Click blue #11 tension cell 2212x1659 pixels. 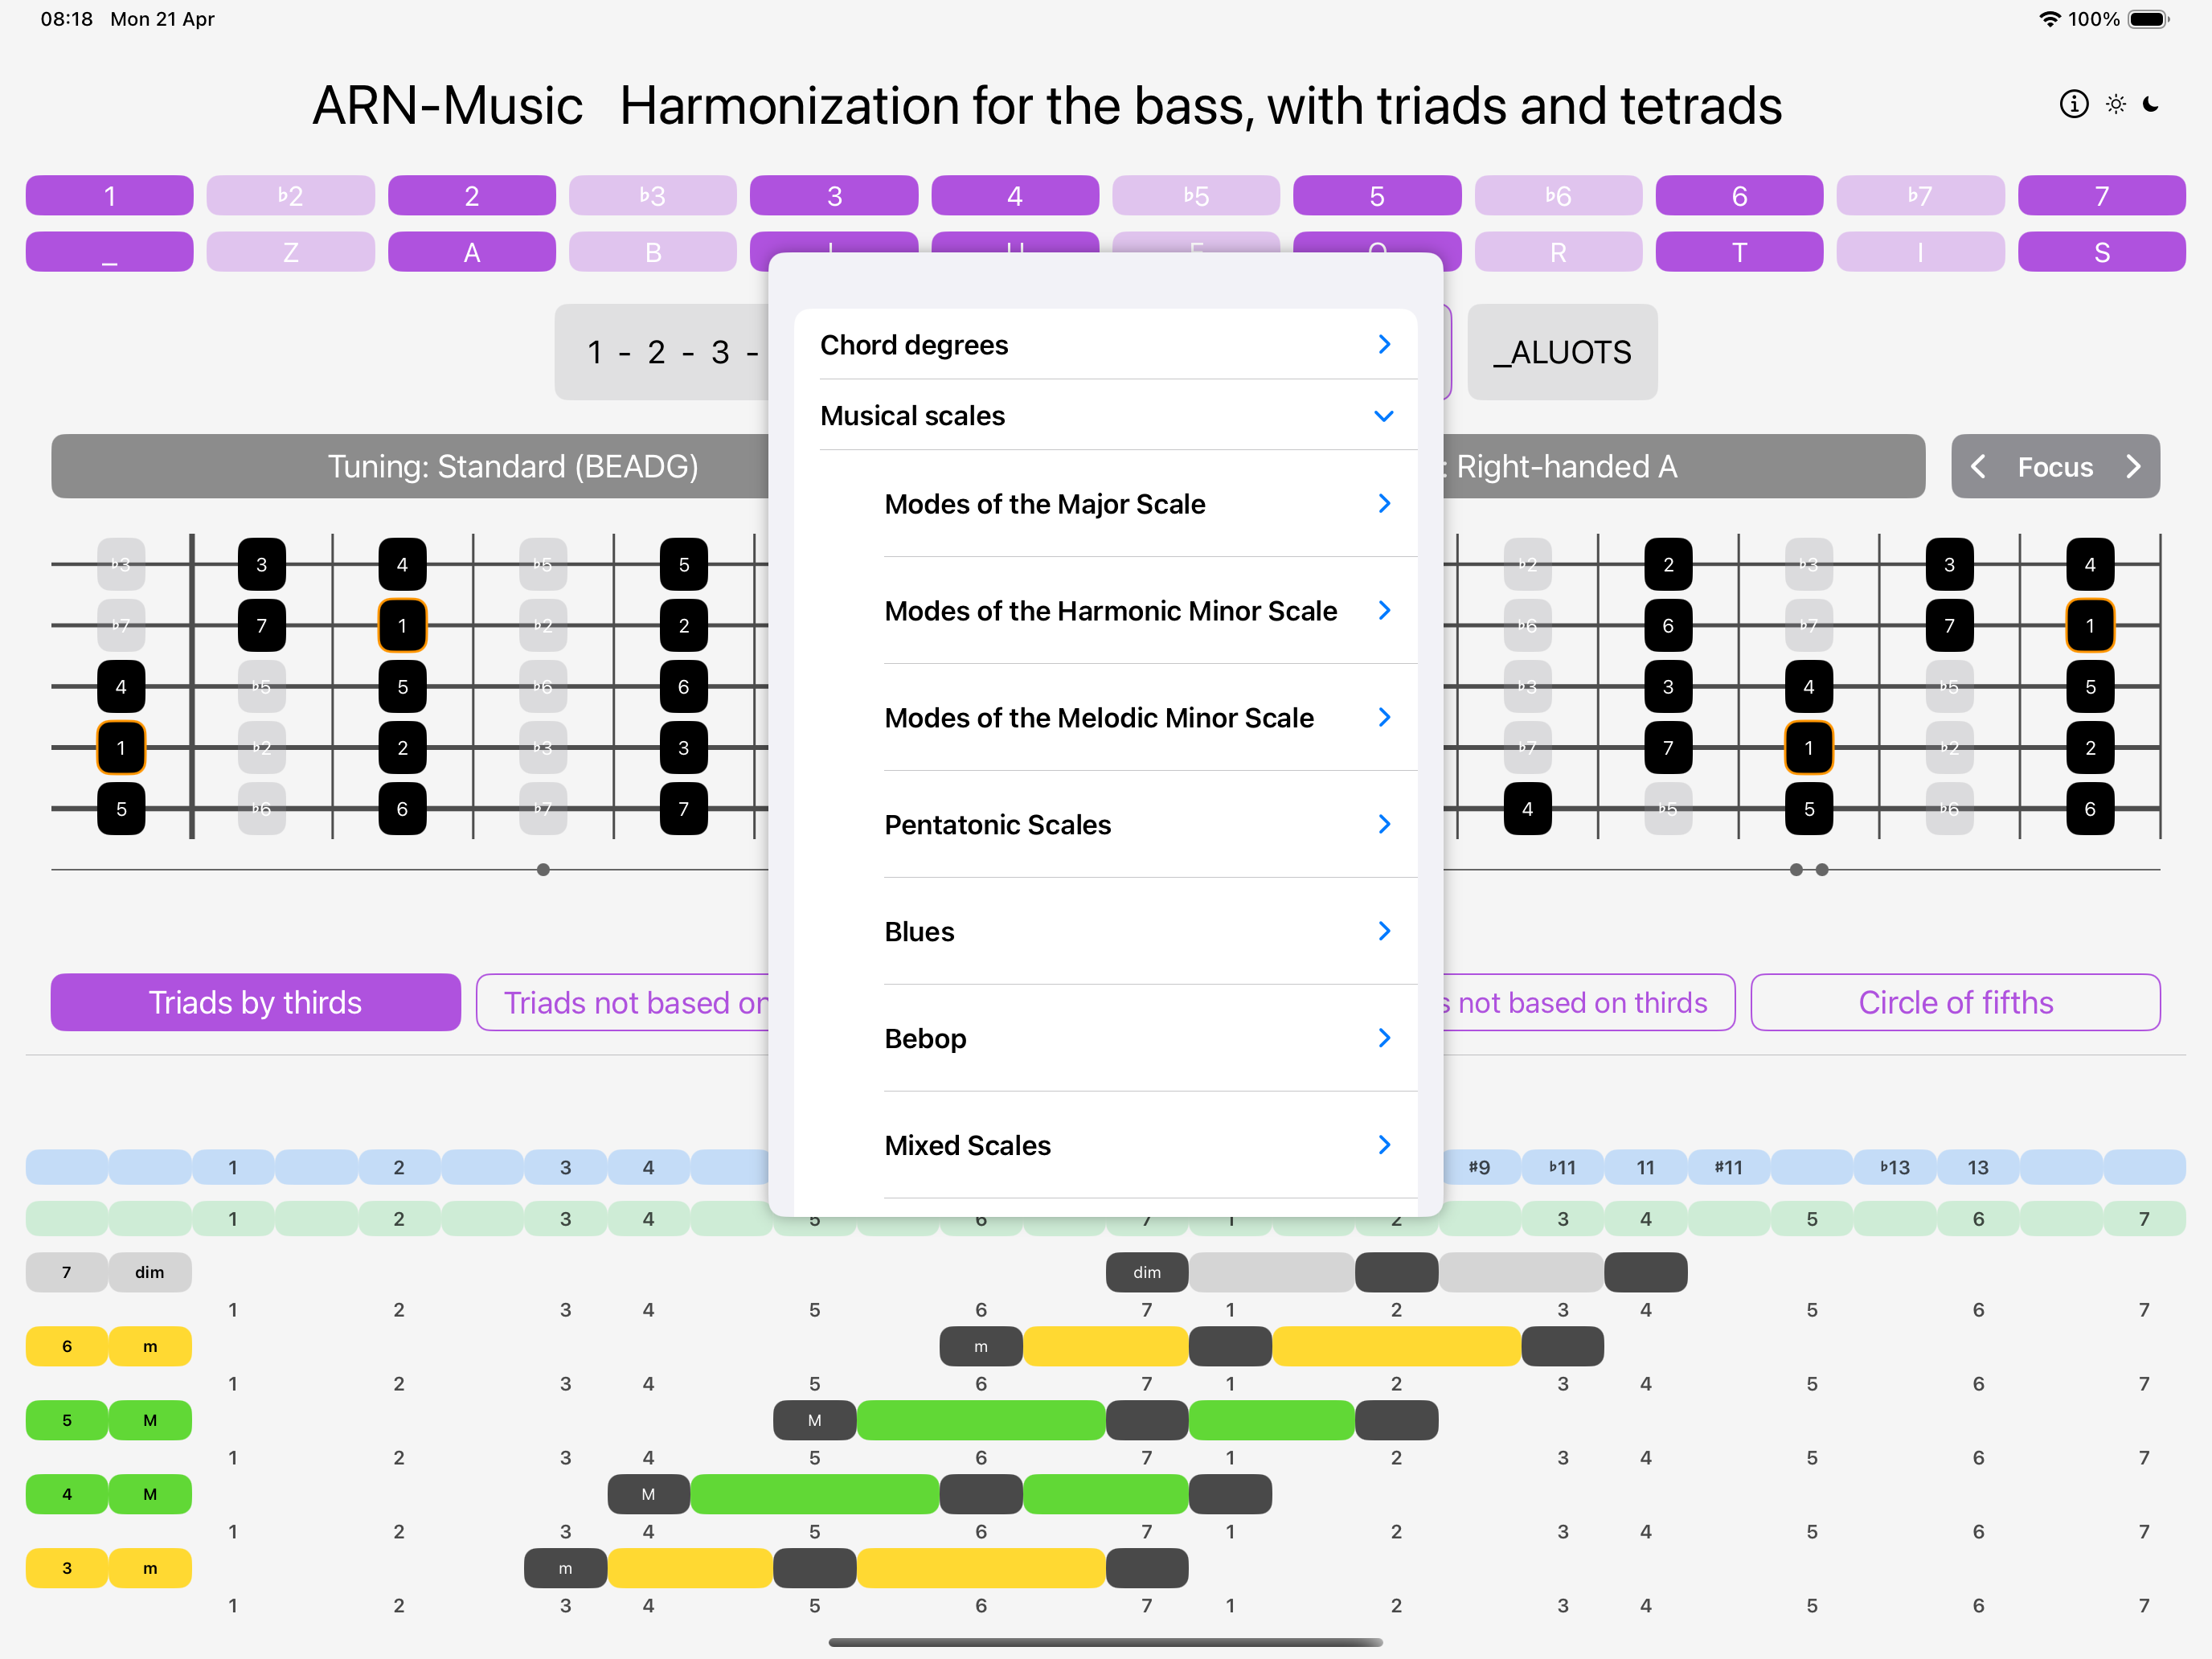click(1728, 1167)
